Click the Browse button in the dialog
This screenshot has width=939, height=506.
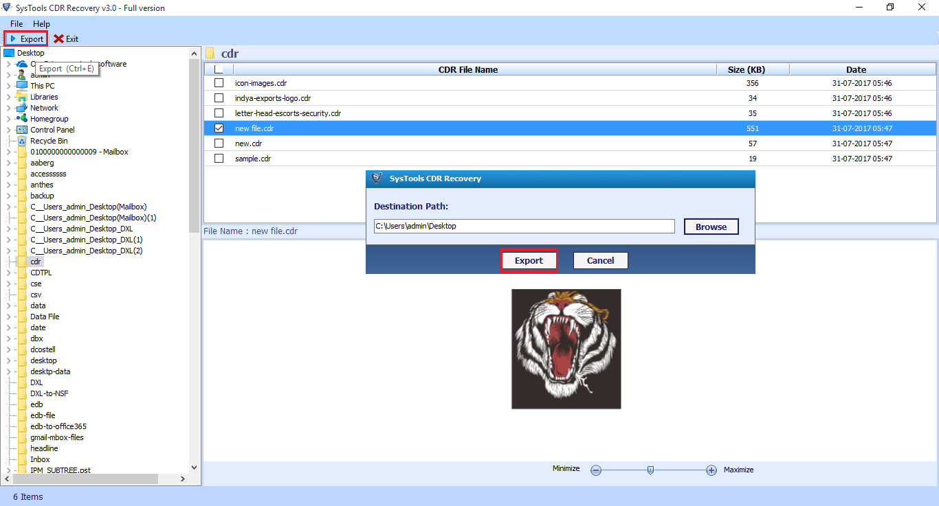pos(711,226)
